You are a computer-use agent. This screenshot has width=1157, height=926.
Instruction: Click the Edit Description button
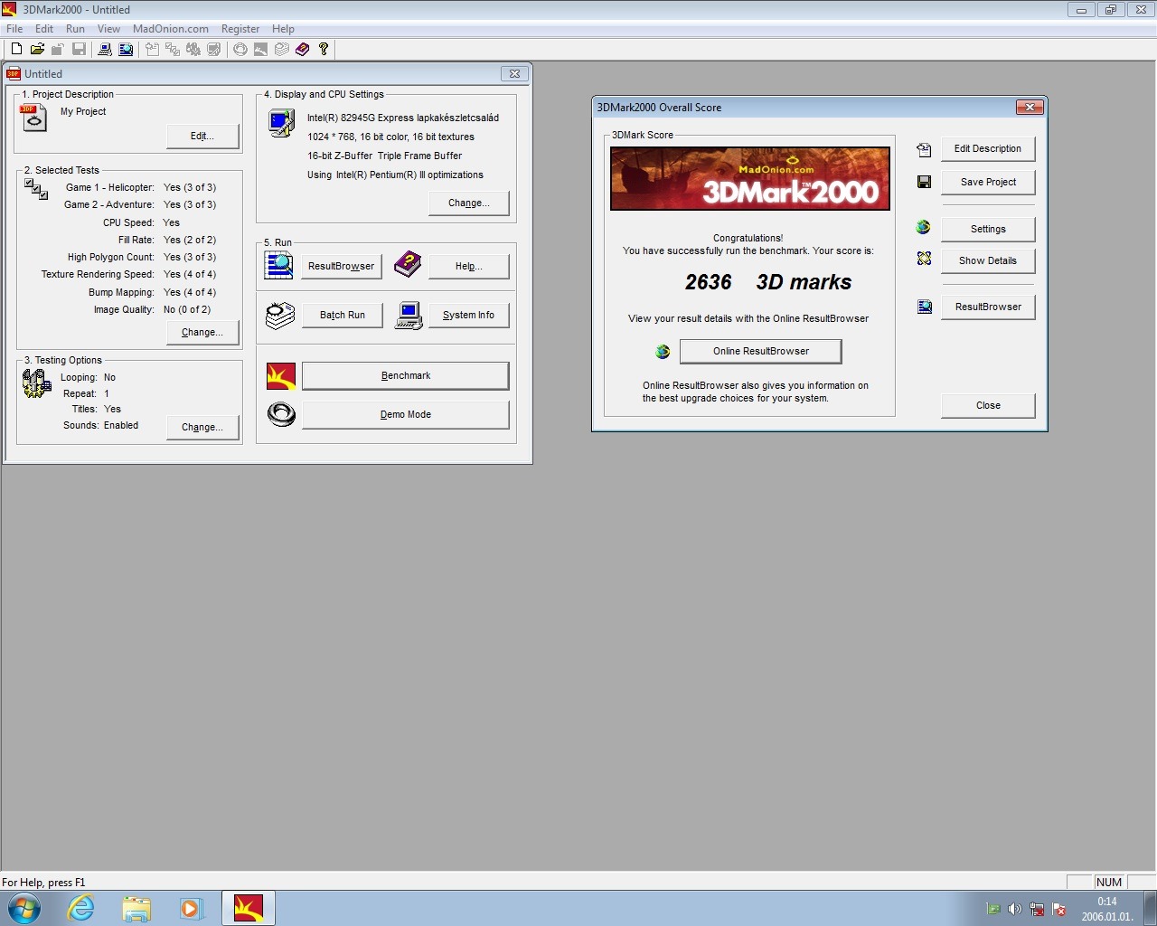point(988,149)
